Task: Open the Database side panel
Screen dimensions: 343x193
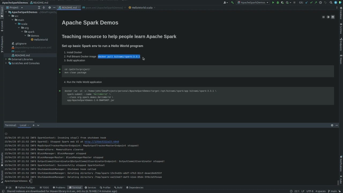Action: (x=341, y=13)
